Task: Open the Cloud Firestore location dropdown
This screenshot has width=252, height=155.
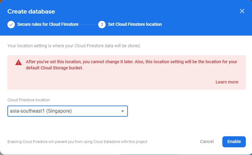Action: 68,111
